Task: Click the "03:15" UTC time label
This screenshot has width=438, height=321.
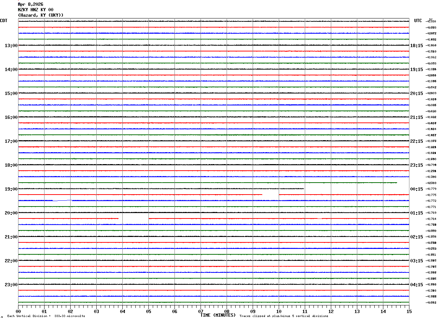Action: click(x=417, y=261)
